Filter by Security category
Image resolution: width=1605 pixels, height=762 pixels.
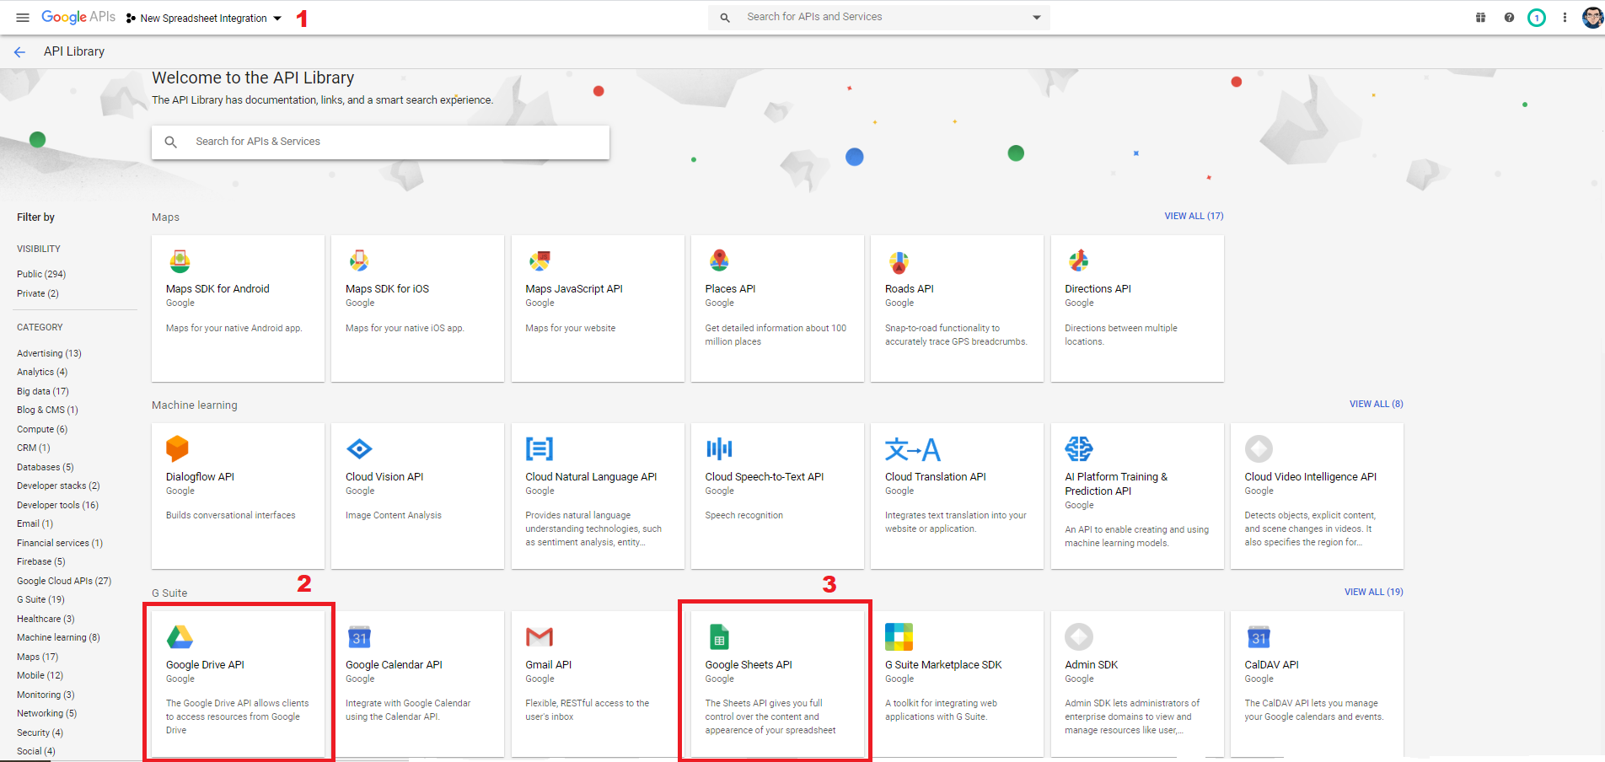tap(40, 732)
